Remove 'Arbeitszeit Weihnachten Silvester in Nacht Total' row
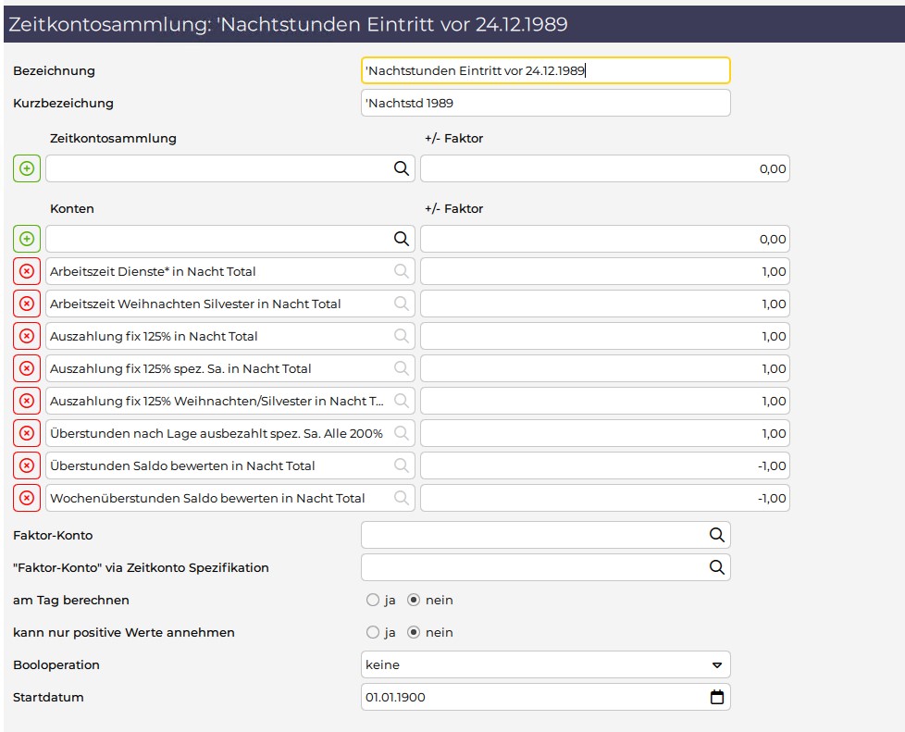Viewport: 905px width, 732px height. click(x=27, y=304)
